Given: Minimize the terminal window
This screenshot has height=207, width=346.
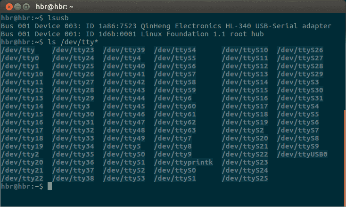Looking at the screenshot, I should [x=18, y=8].
